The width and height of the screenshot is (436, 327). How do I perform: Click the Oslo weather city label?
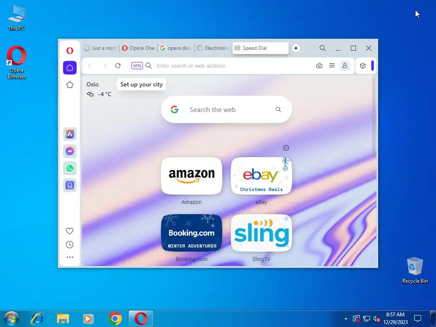[92, 84]
